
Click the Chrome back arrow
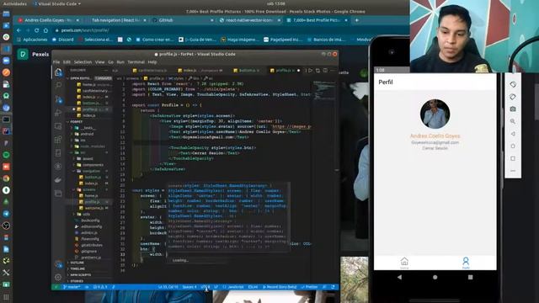(x=19, y=30)
